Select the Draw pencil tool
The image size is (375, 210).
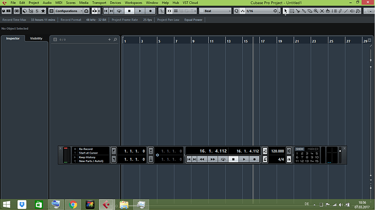coord(340,11)
